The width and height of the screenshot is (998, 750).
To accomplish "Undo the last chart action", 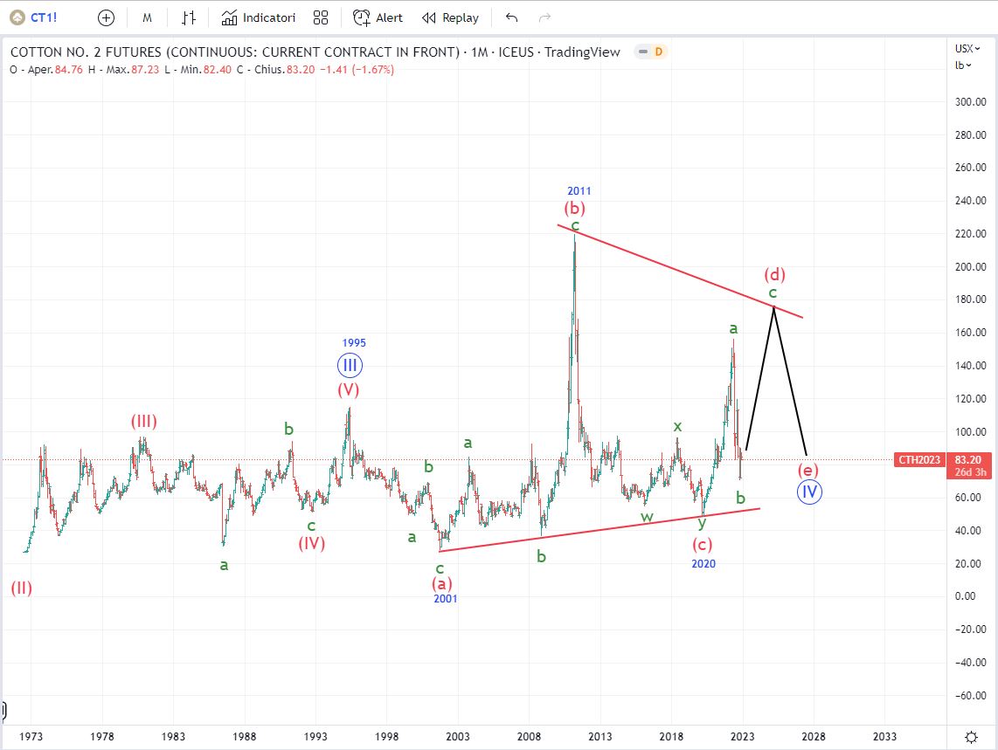I will point(512,17).
